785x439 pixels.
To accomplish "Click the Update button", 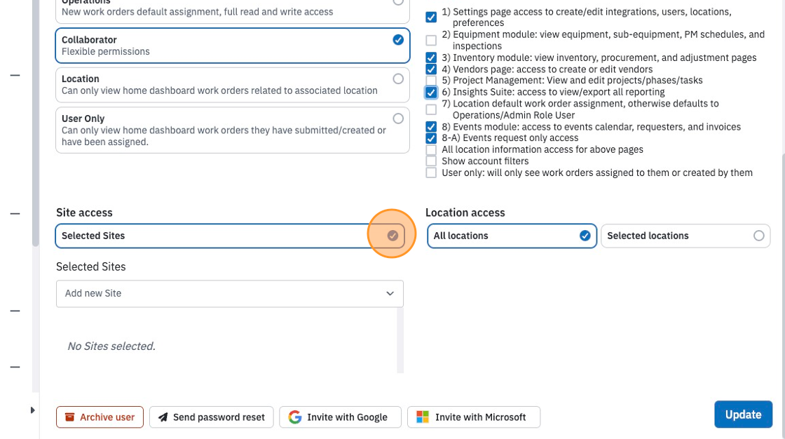I will [744, 414].
